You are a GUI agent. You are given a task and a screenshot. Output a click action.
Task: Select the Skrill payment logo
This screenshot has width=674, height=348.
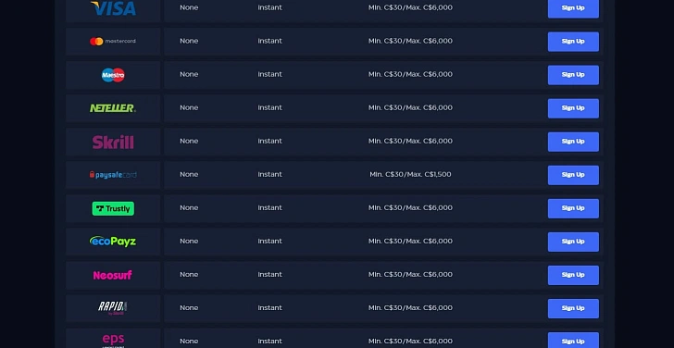(x=113, y=142)
